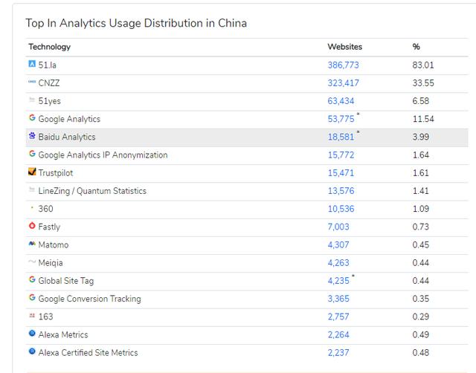
Task: Click the 83.01 percentage value
Action: click(423, 65)
